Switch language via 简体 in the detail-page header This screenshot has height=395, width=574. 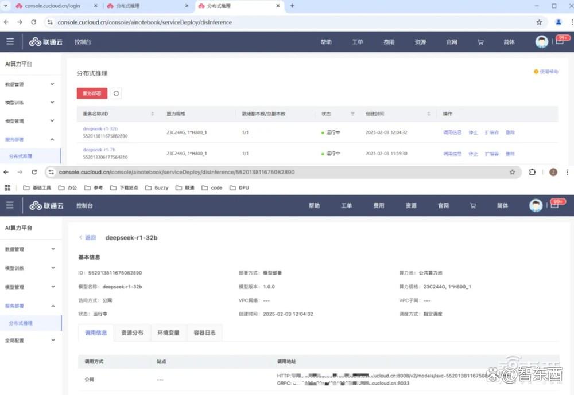click(x=502, y=206)
